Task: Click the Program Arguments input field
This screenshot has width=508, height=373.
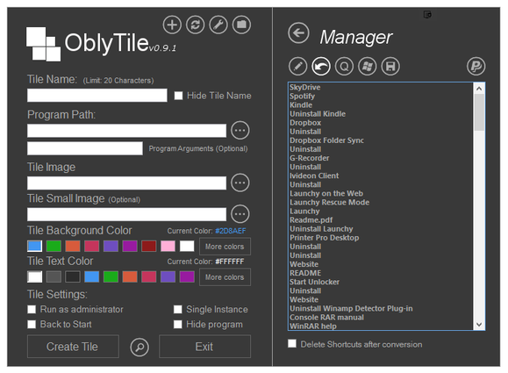Action: tap(85, 148)
